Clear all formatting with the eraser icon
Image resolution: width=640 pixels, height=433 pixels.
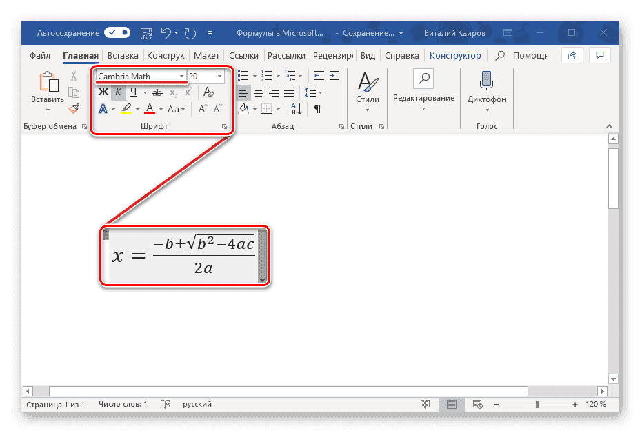coord(208,91)
